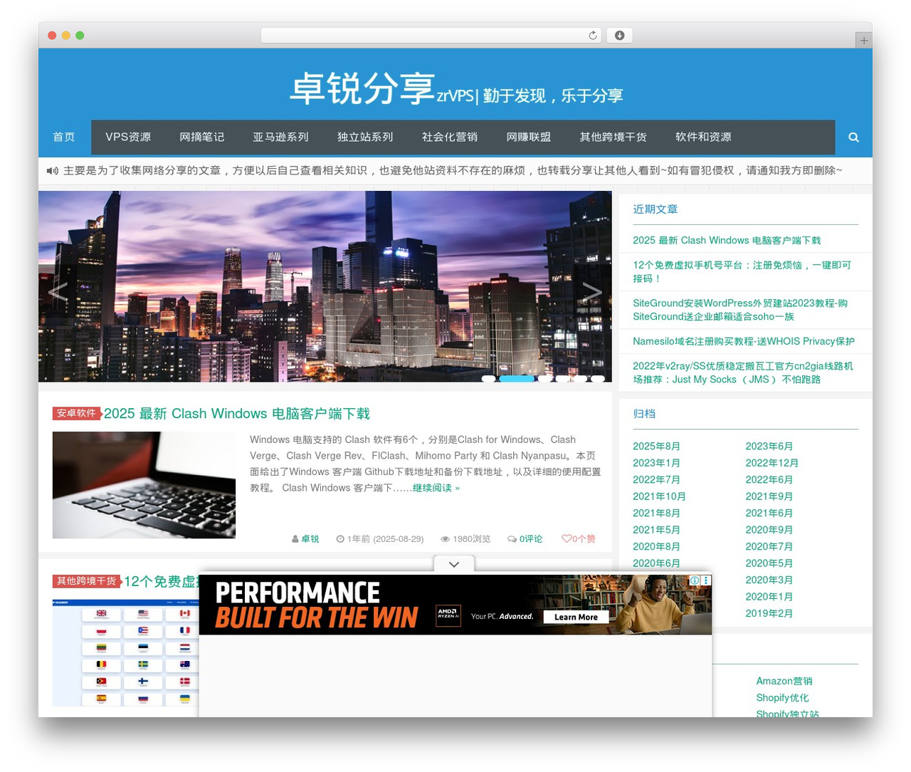
Task: Open the 首页 menu item
Action: [x=64, y=137]
